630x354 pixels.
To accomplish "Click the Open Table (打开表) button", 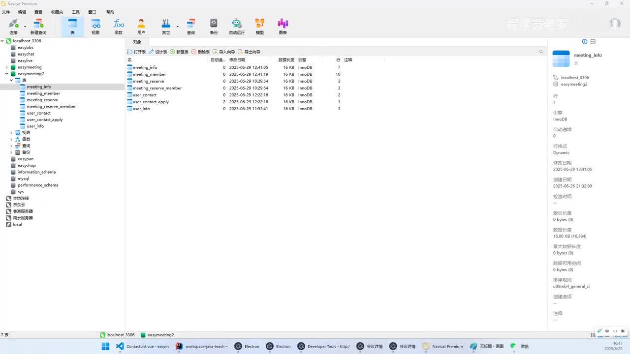I will point(137,52).
